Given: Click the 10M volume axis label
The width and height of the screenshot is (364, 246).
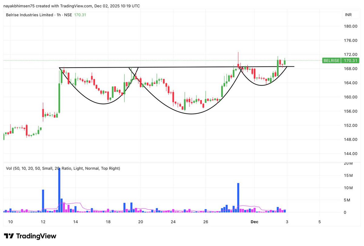Looking at the screenshot, I should click(x=348, y=188).
